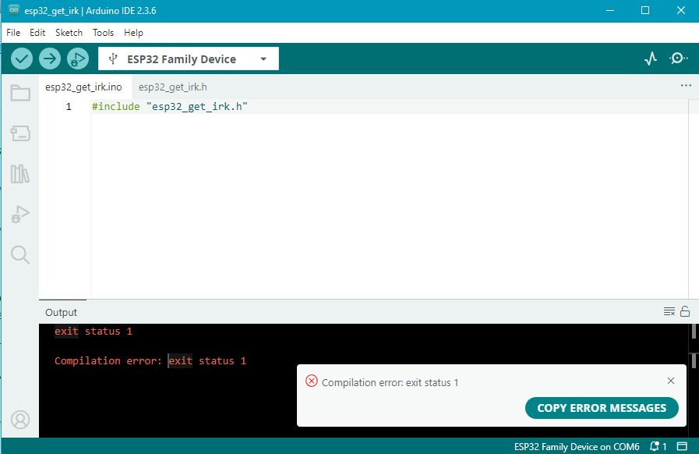
Task: Open the Boards Manager sidebar panel
Action: pos(20,133)
